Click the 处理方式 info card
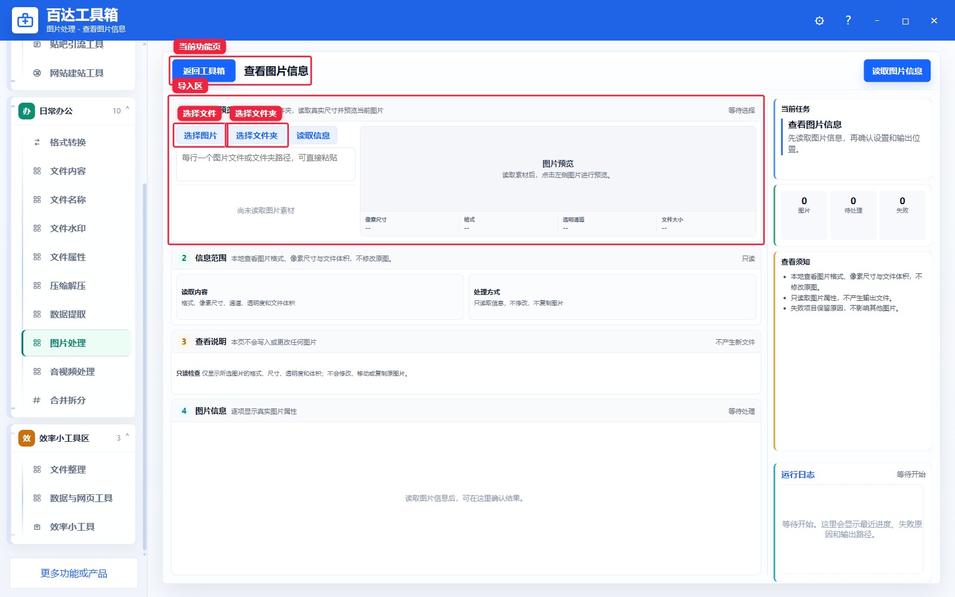955x597 pixels. [612, 297]
